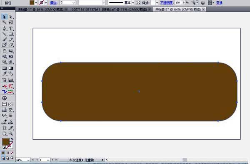Image resolution: width=250 pixels, height=164 pixels.
Task: Pick the Scale tool
Action: point(11,51)
